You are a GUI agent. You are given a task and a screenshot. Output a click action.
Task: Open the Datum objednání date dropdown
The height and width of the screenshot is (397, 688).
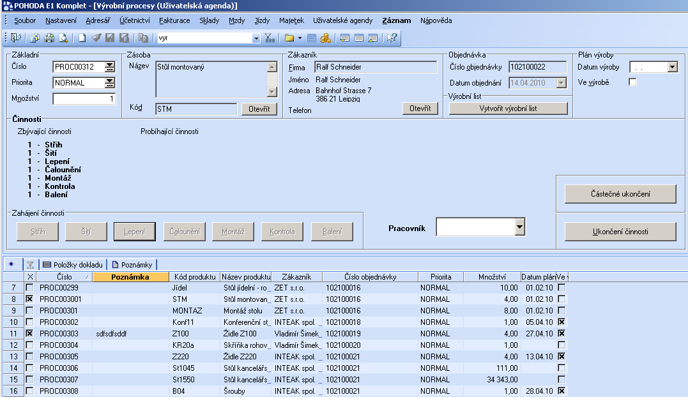click(x=561, y=83)
